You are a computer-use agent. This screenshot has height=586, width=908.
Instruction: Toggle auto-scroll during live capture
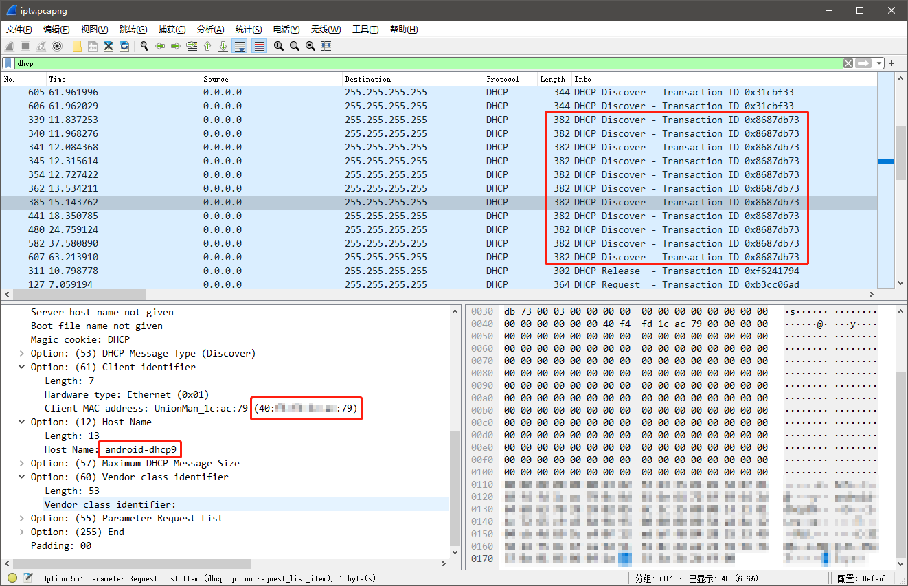(240, 46)
